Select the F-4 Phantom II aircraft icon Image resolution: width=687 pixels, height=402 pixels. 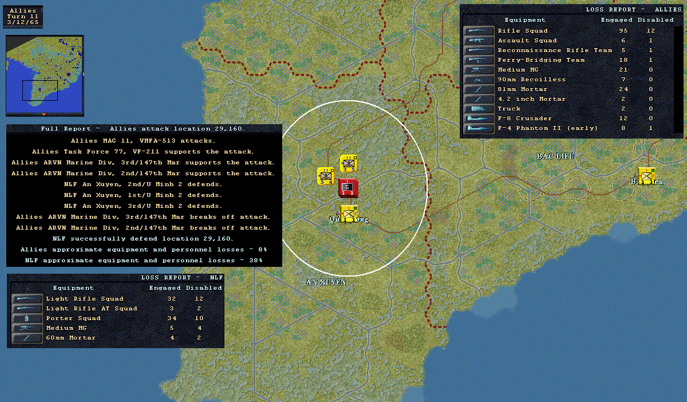479,128
